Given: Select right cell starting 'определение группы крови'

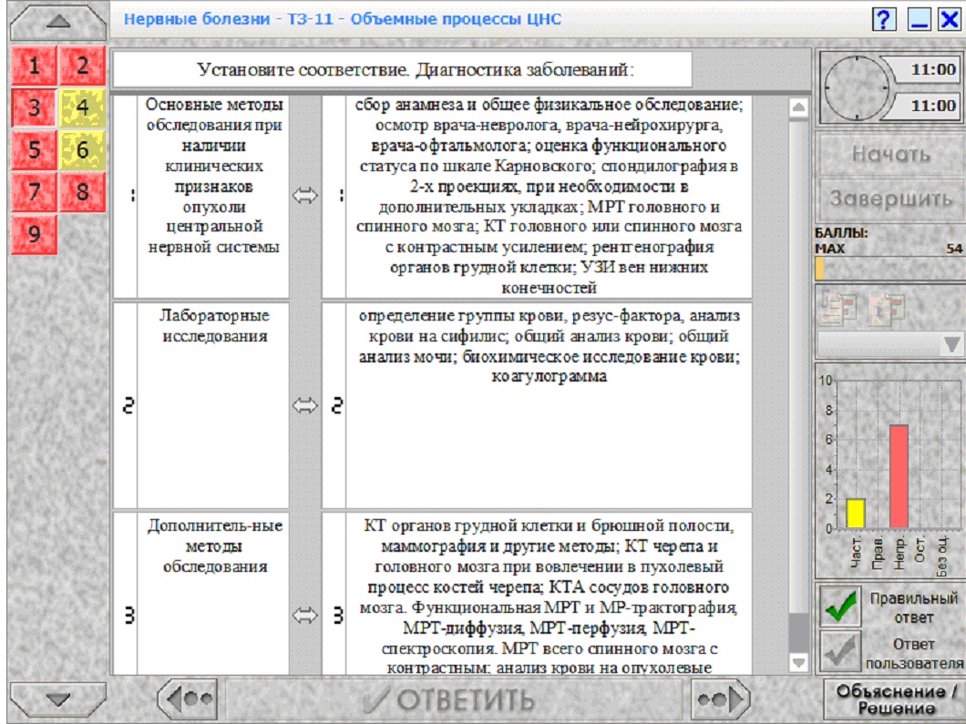Looking at the screenshot, I should [549, 405].
